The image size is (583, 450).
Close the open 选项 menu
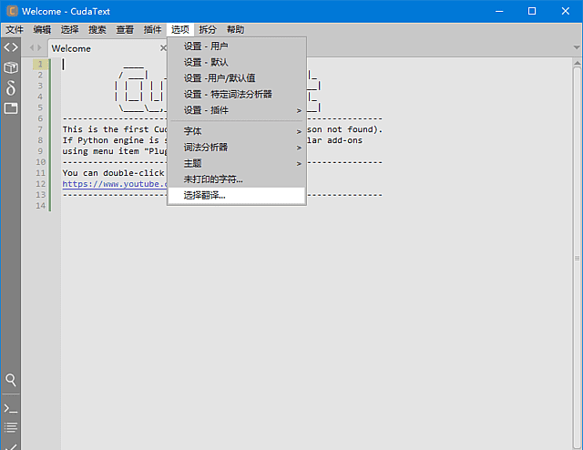point(180,29)
